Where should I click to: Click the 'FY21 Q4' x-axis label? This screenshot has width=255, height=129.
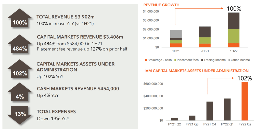pos(210,124)
